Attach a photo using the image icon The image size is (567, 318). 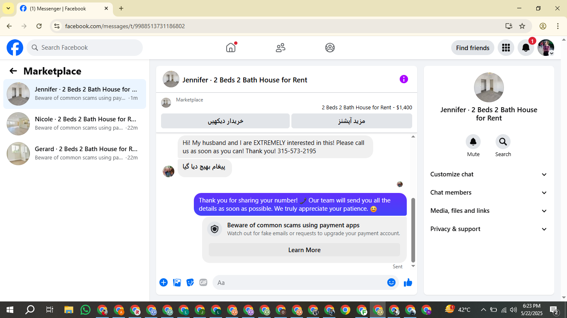[x=177, y=282]
